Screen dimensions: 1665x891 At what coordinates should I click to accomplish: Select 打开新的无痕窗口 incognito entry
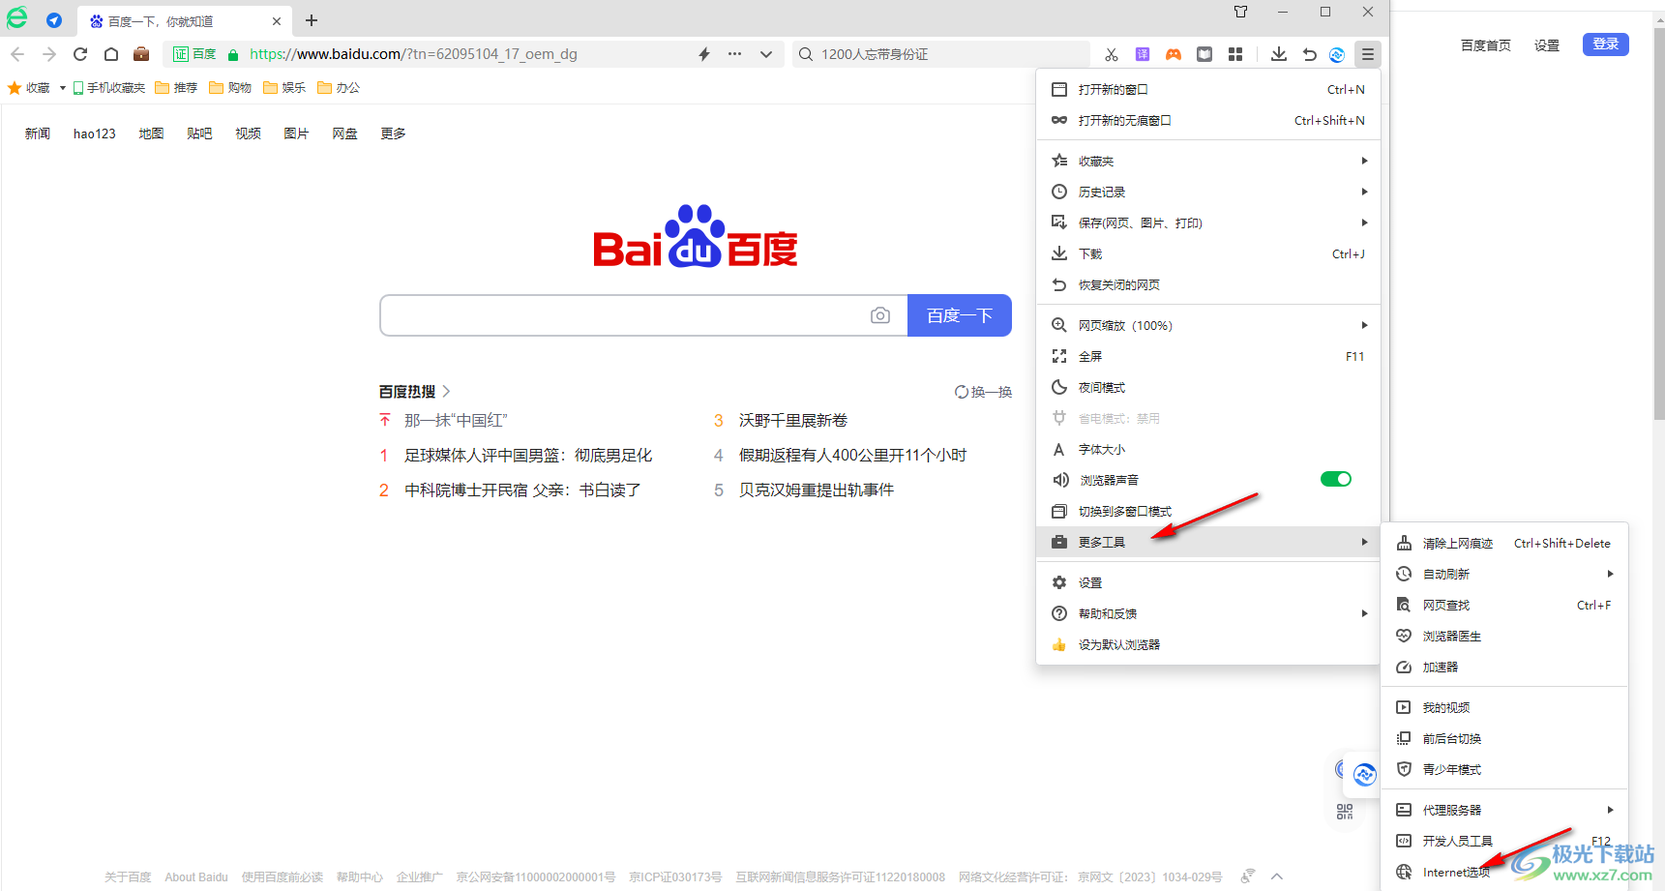pos(1208,120)
